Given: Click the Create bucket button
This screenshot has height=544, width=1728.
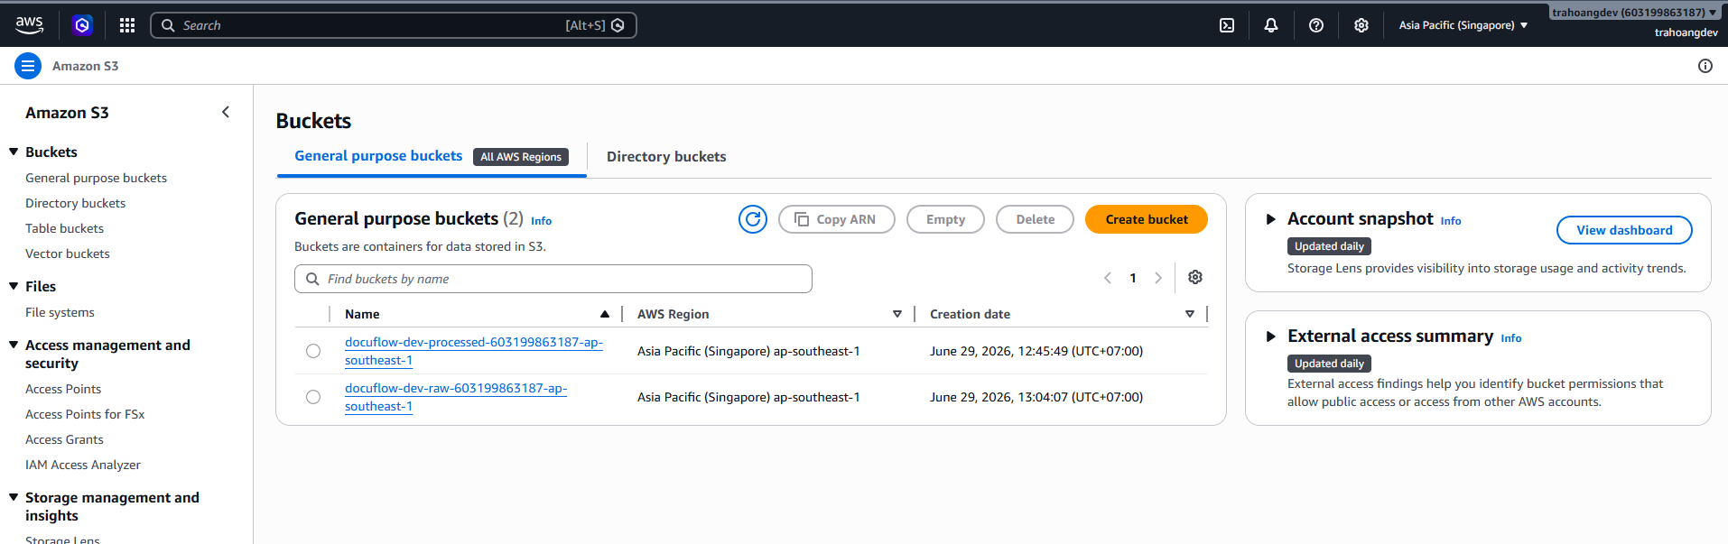Looking at the screenshot, I should point(1147,219).
